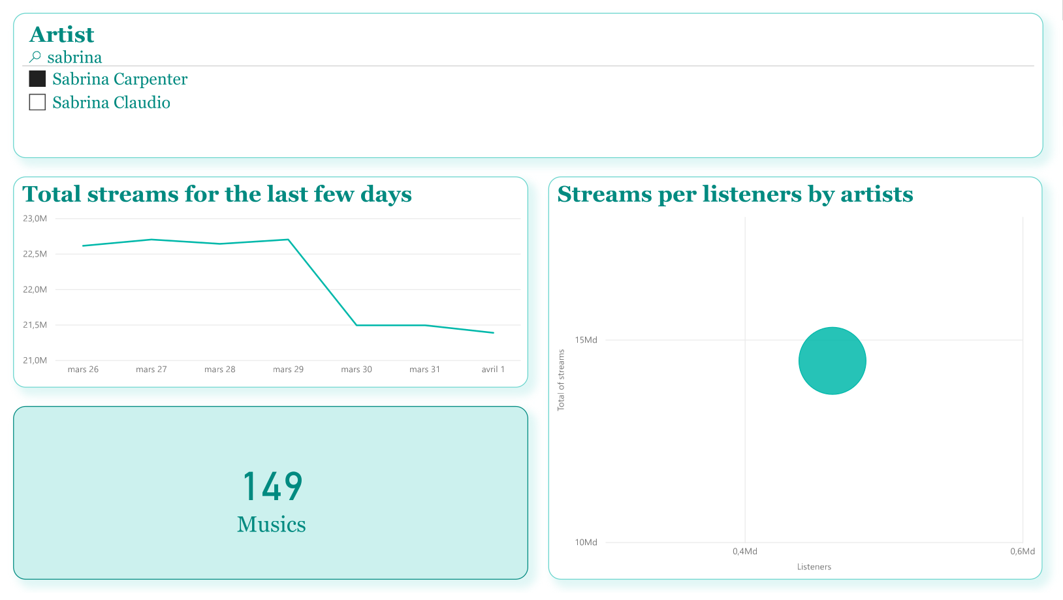Click the 149 Musics card
This screenshot has height=600, width=1063.
[270, 493]
